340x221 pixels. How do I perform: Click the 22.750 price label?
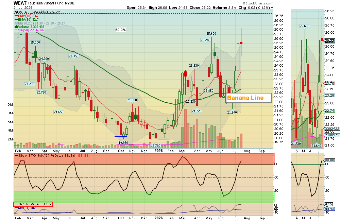[x=41, y=92]
